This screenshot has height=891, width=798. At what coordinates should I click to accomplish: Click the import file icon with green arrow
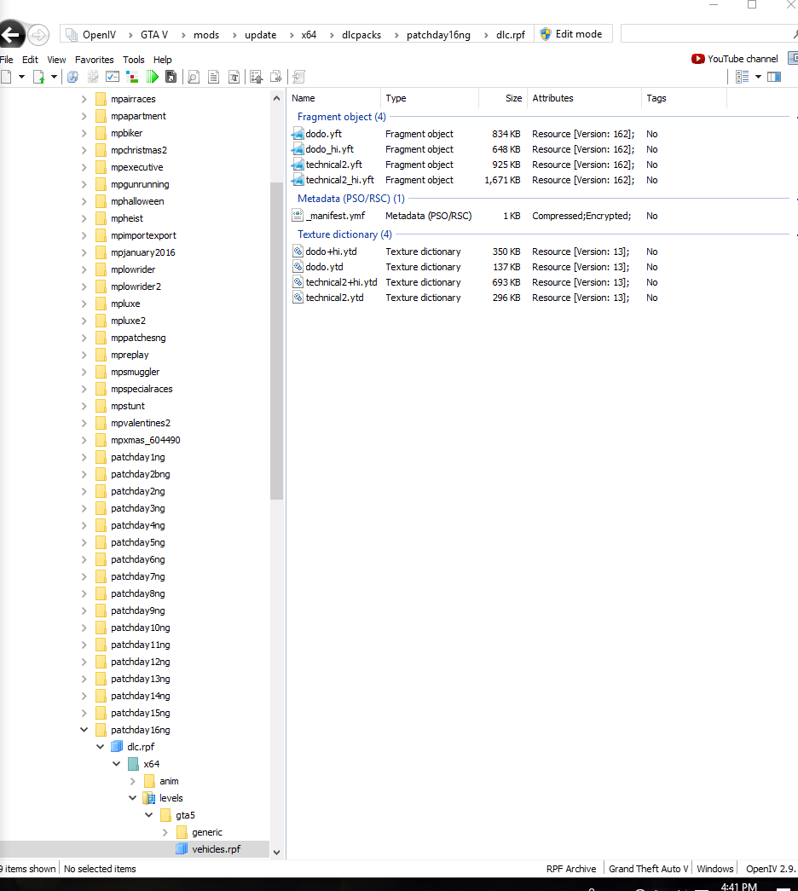coord(38,77)
